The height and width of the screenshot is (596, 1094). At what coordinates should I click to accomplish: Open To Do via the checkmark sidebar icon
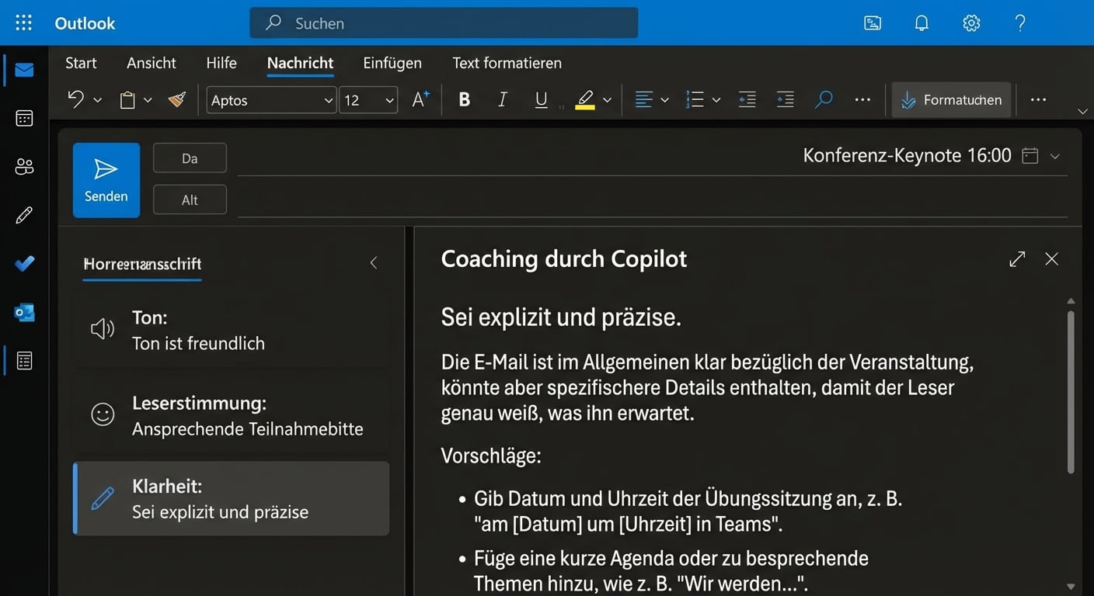[23, 264]
